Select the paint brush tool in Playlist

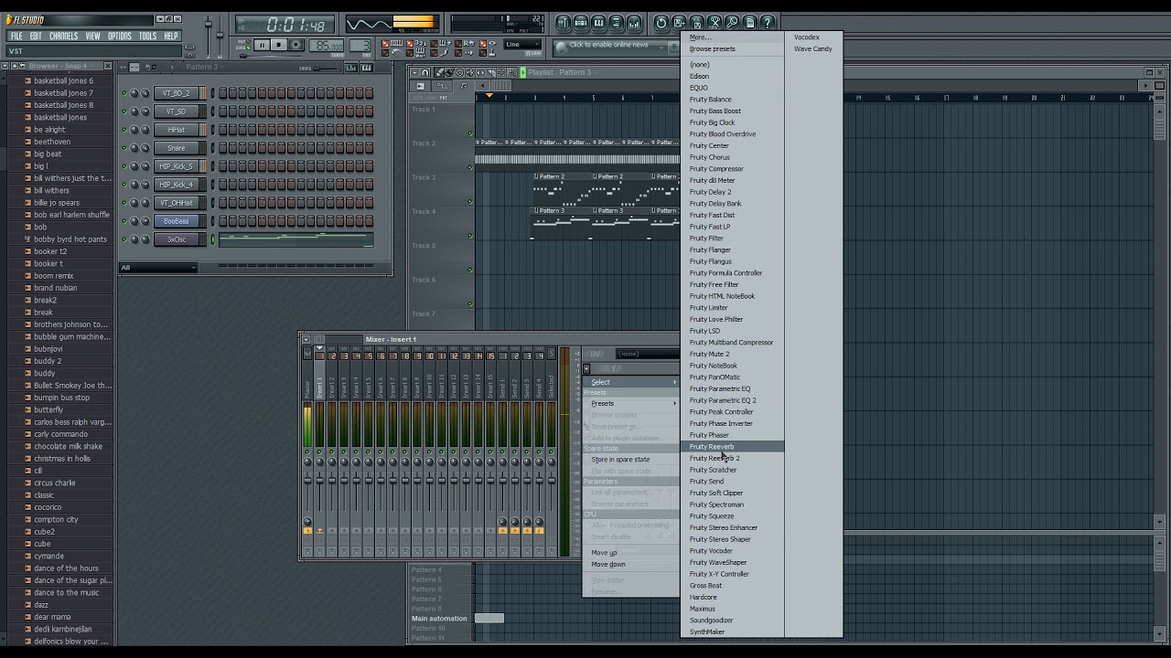point(448,72)
